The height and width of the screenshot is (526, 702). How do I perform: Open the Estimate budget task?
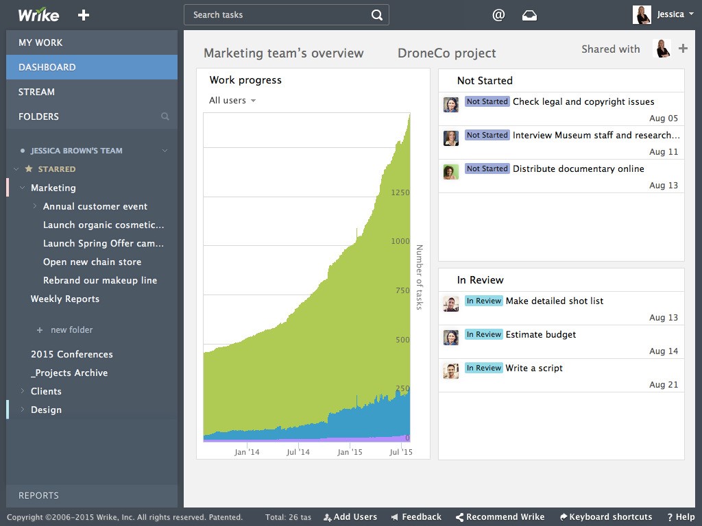tap(540, 335)
